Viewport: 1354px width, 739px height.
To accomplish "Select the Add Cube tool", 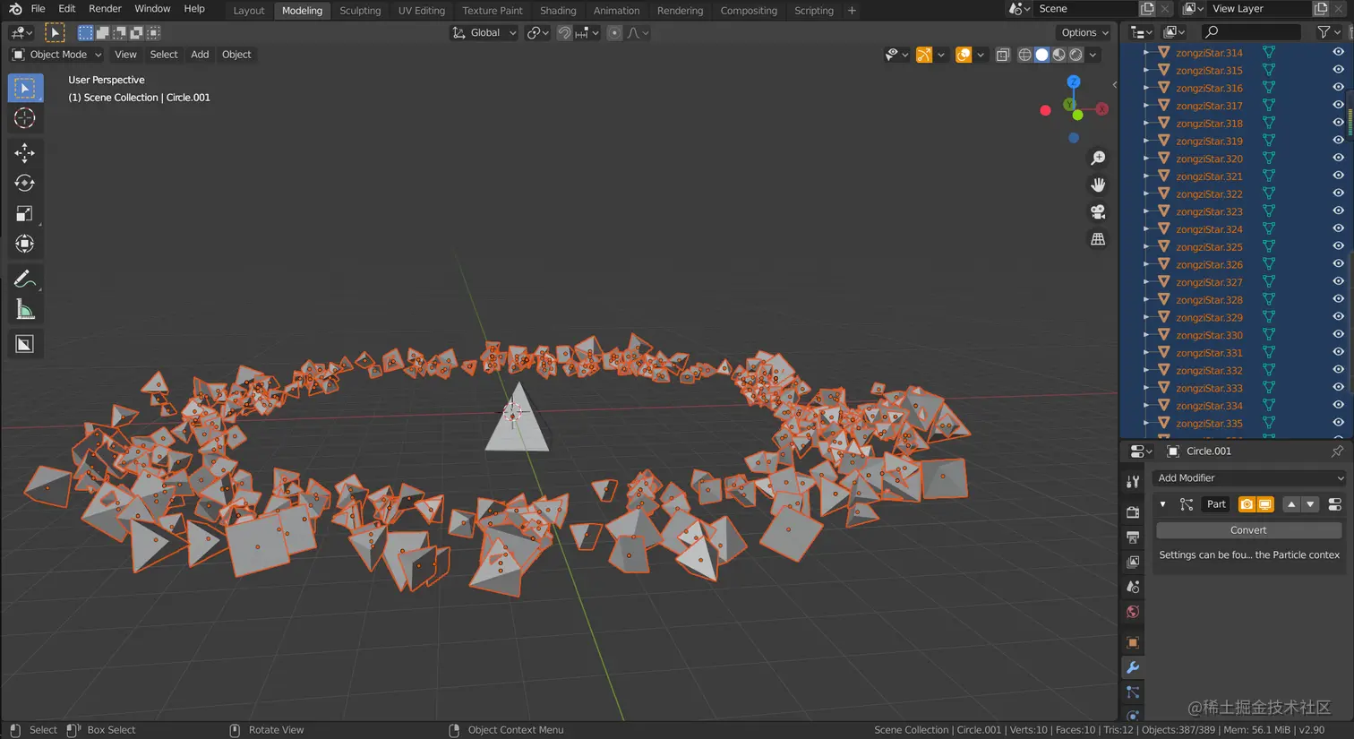I will [25, 344].
